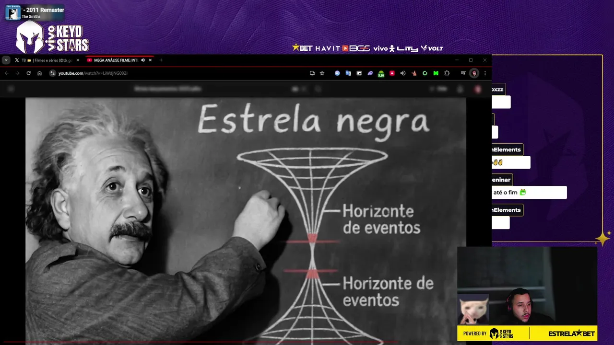View site information icon in address bar
This screenshot has height=345, width=614.
(x=53, y=73)
